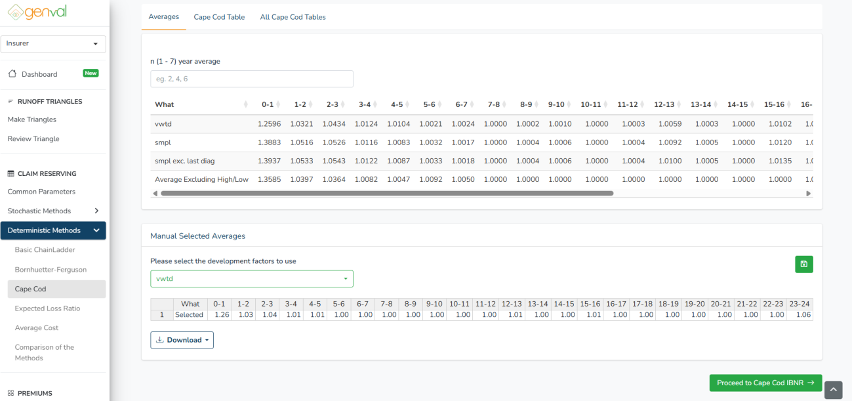Open the Insurer dropdown

coord(53,43)
